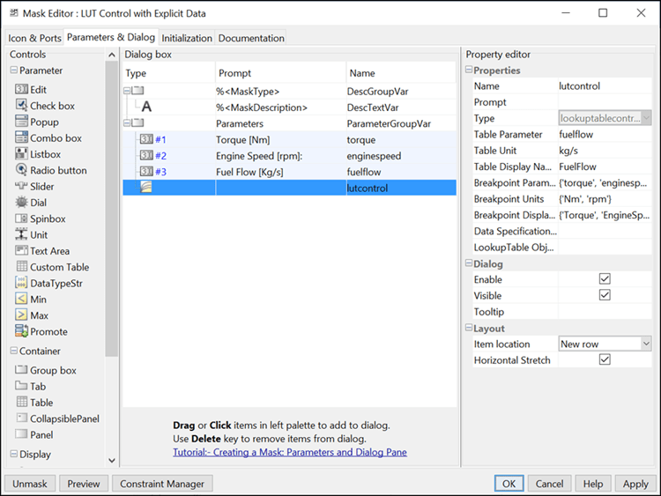Choose the Spinbox control icon

[22, 218]
